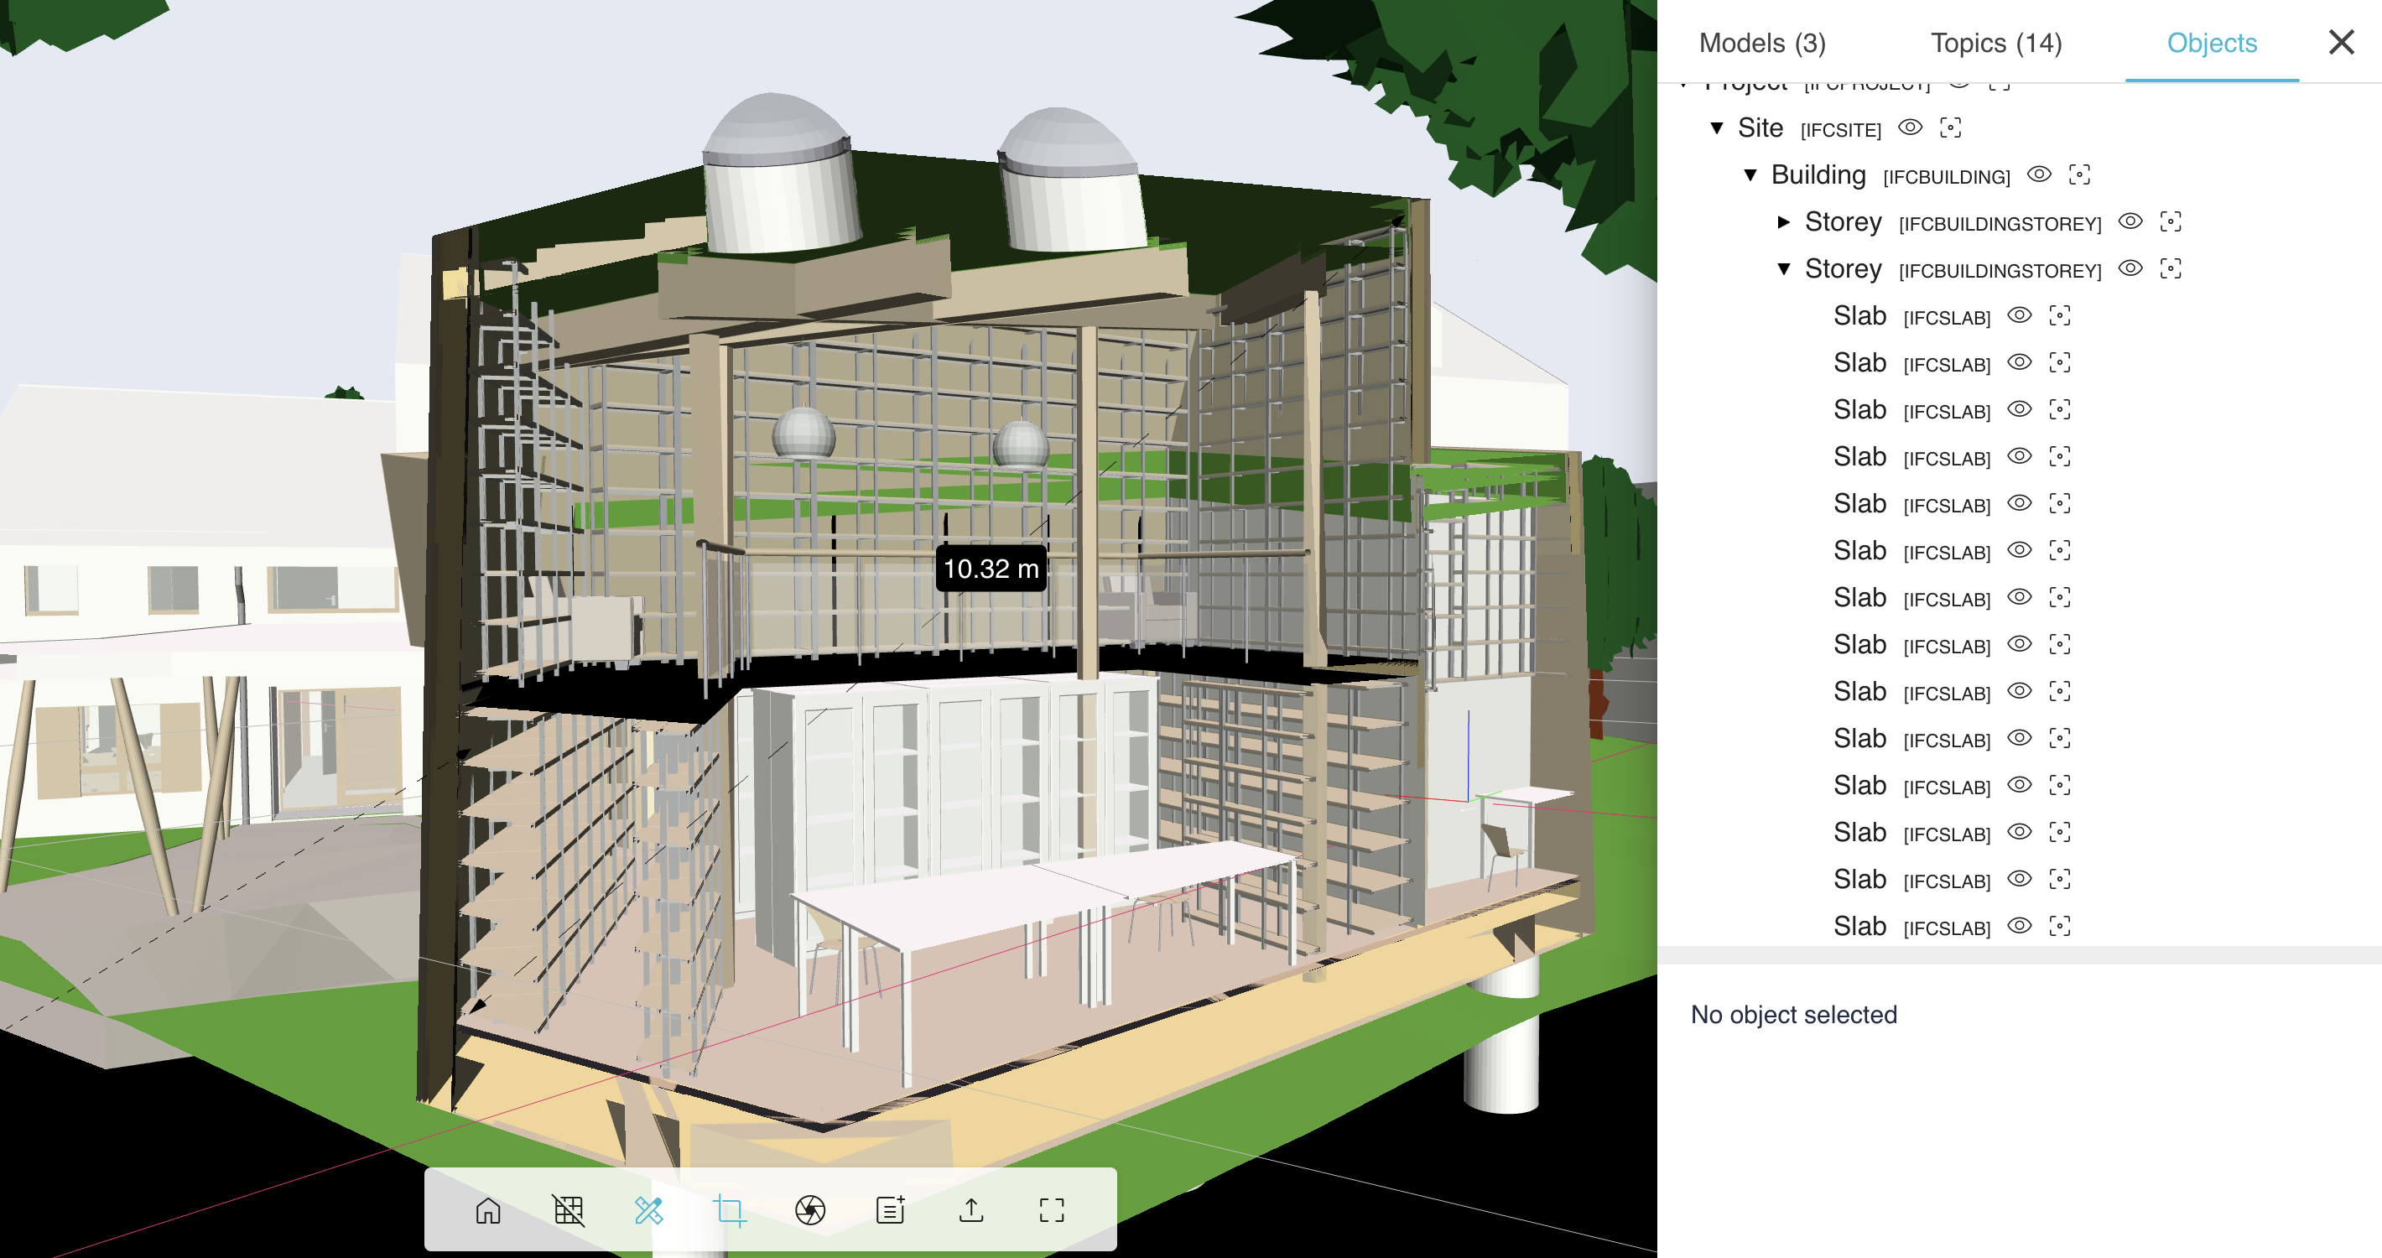Image resolution: width=2382 pixels, height=1258 pixels.
Task: Activate the crop section tool
Action: pyautogui.click(x=730, y=1210)
